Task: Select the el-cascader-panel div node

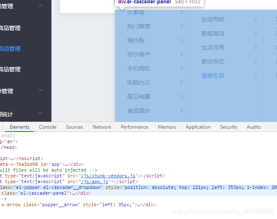Action: click(138, 193)
